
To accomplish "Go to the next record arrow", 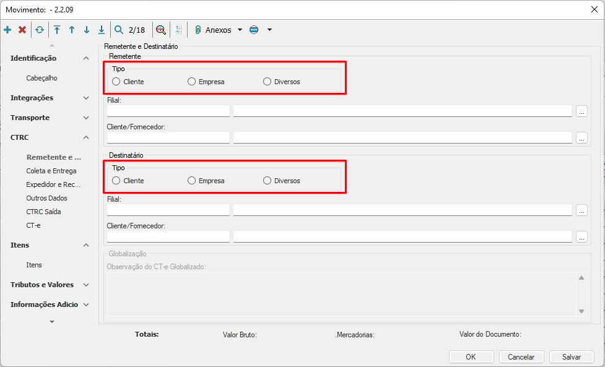I will click(87, 30).
